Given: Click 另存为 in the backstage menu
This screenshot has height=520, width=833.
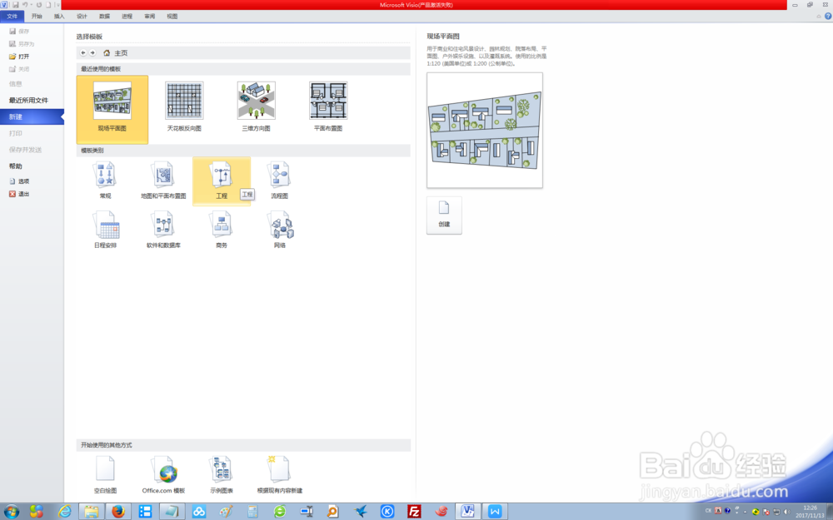Looking at the screenshot, I should tap(22, 44).
